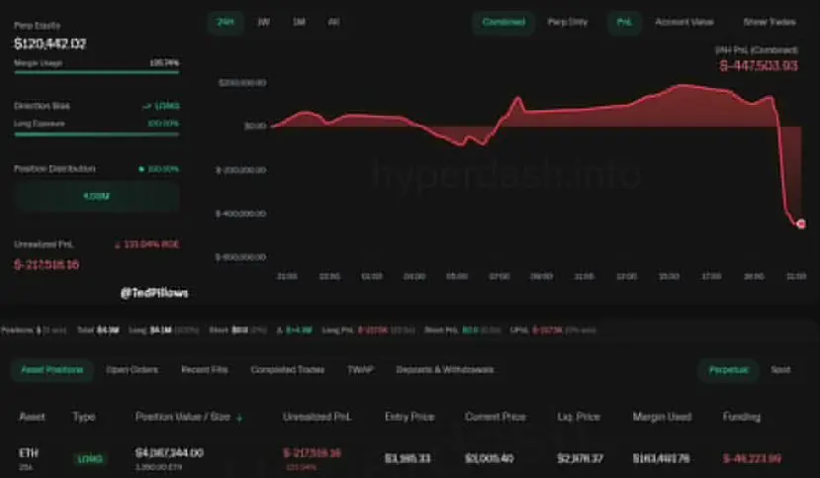Click the ETH position value $4,087,344.00
Image resolution: width=820 pixels, height=478 pixels.
169,453
